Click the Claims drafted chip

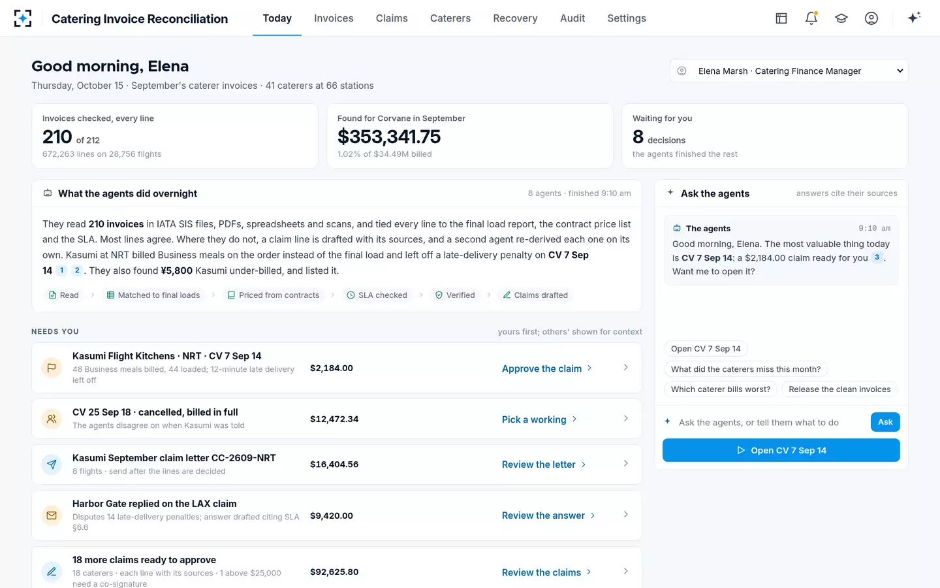535,295
